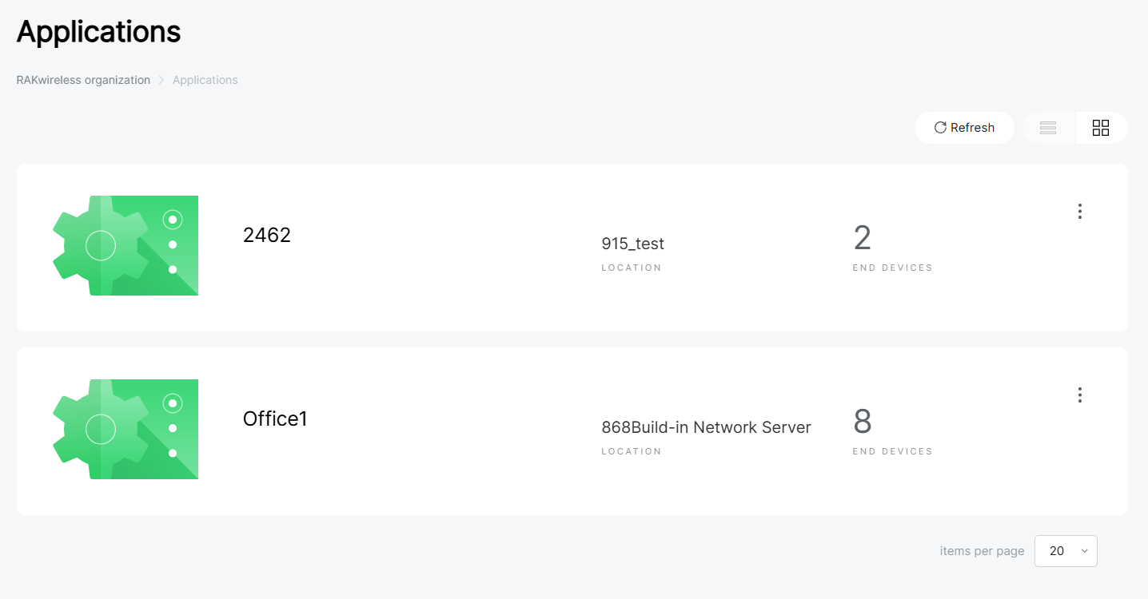
Task: Click the Applications breadcrumb item
Action: pos(205,80)
